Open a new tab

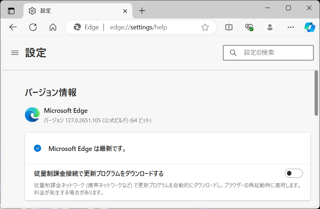(142, 11)
